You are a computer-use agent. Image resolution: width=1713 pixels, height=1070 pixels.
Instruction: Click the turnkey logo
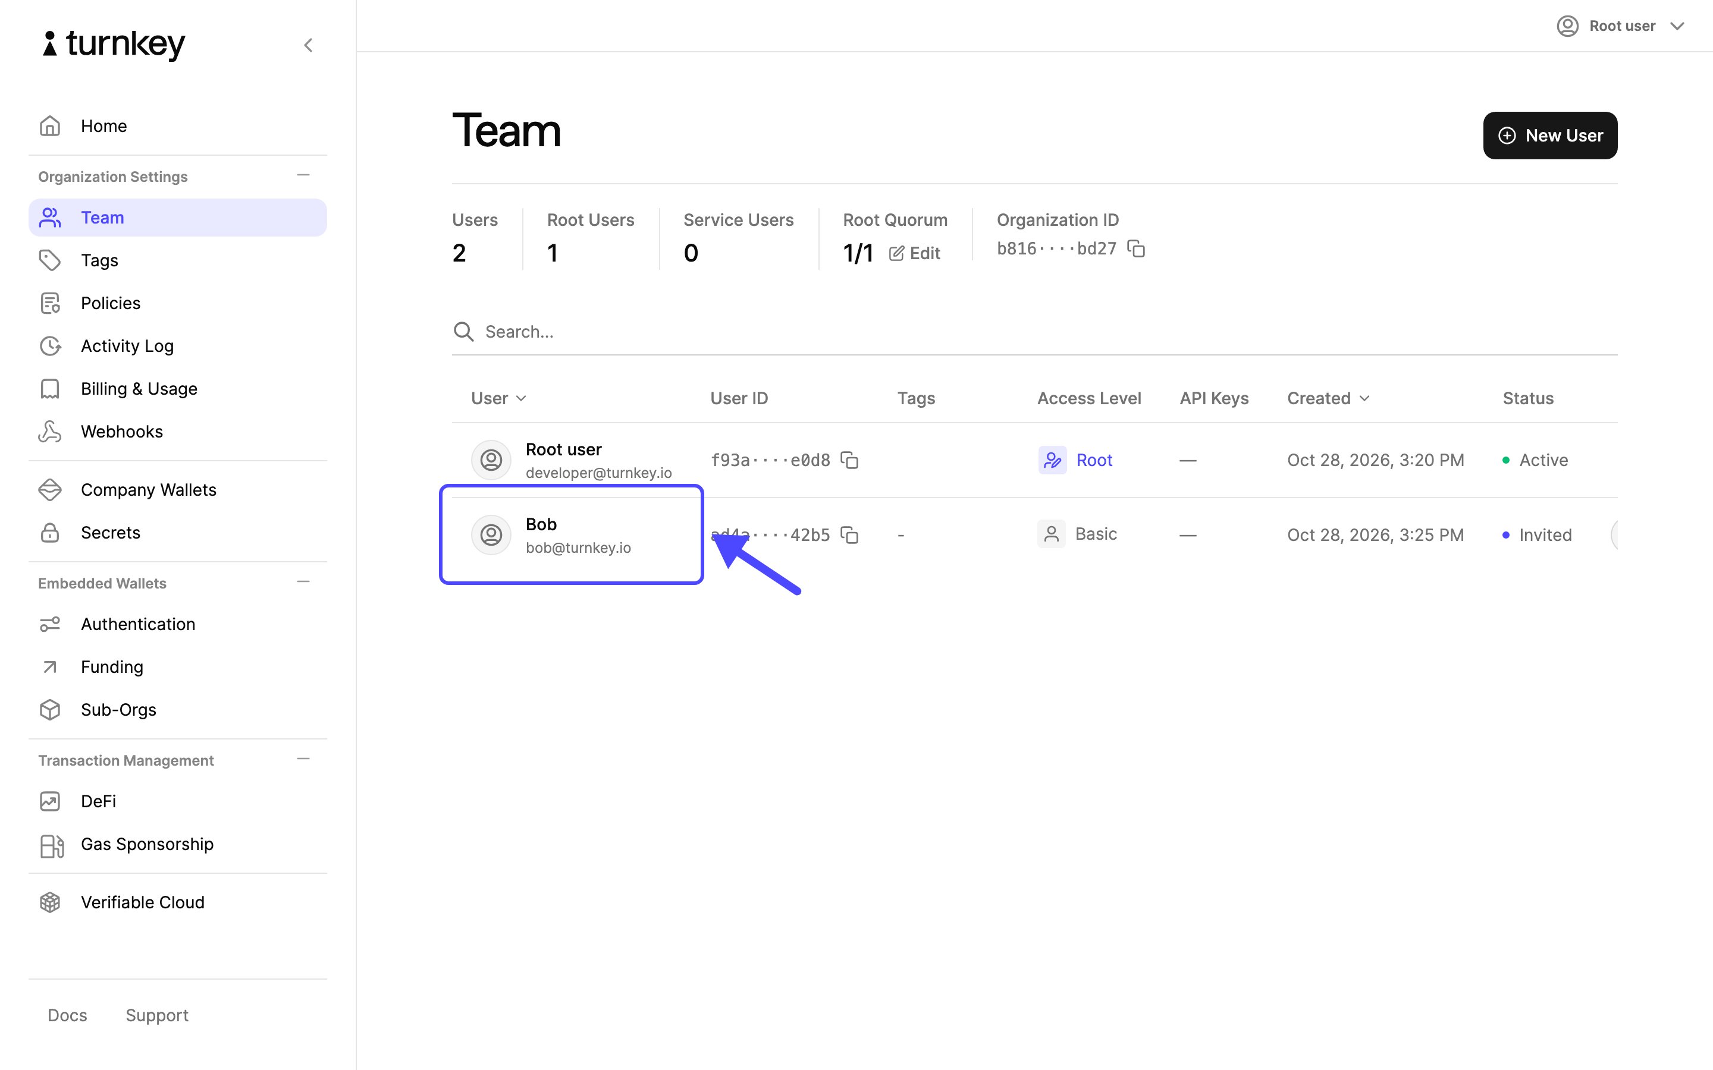(x=114, y=44)
